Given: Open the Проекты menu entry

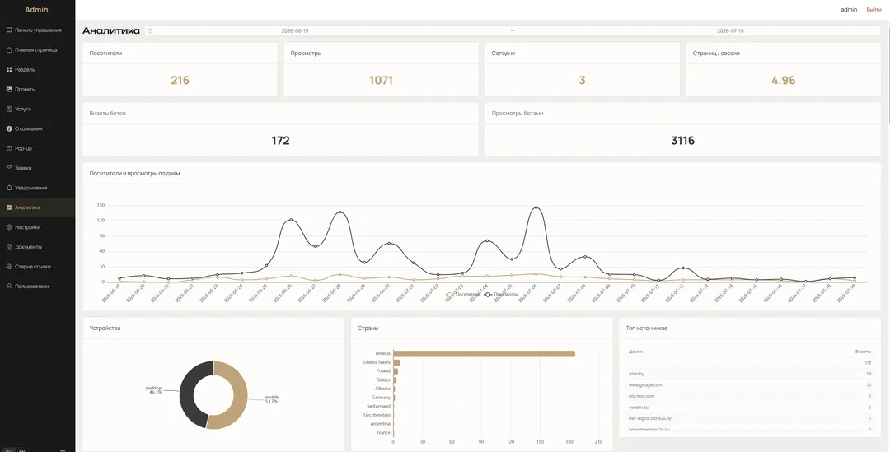Looking at the screenshot, I should 37,89.
